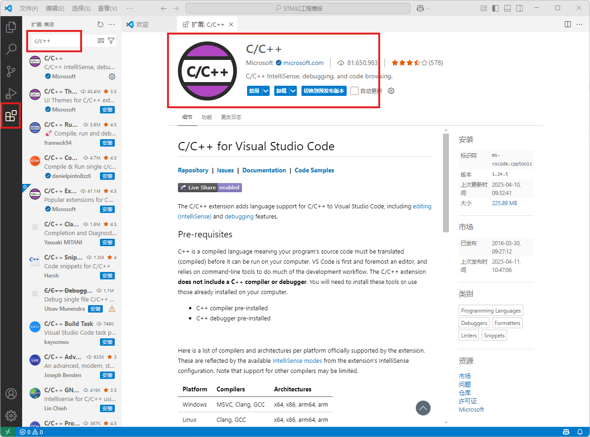Click the extension search input field

63,41
